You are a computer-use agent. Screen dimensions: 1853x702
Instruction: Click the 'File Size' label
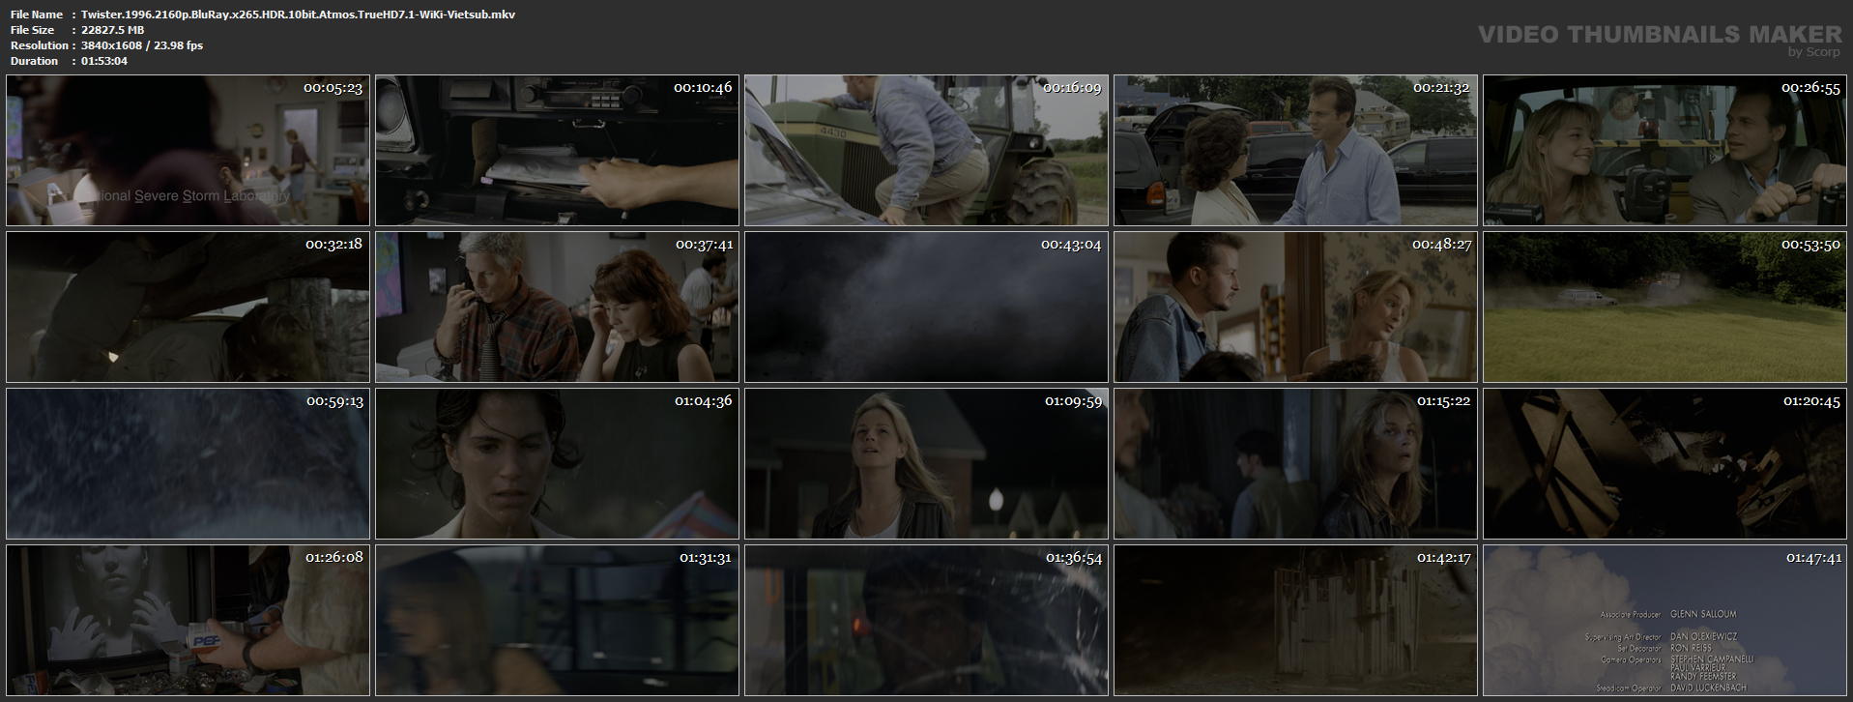[x=32, y=30]
